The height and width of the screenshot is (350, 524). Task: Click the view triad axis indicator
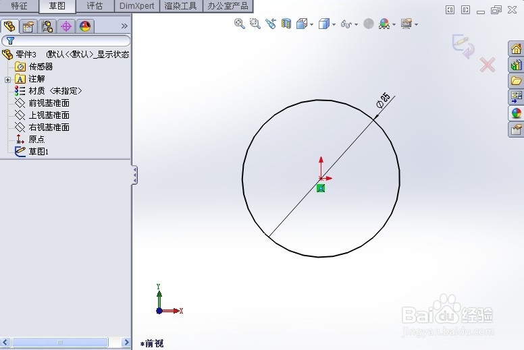tap(169, 299)
